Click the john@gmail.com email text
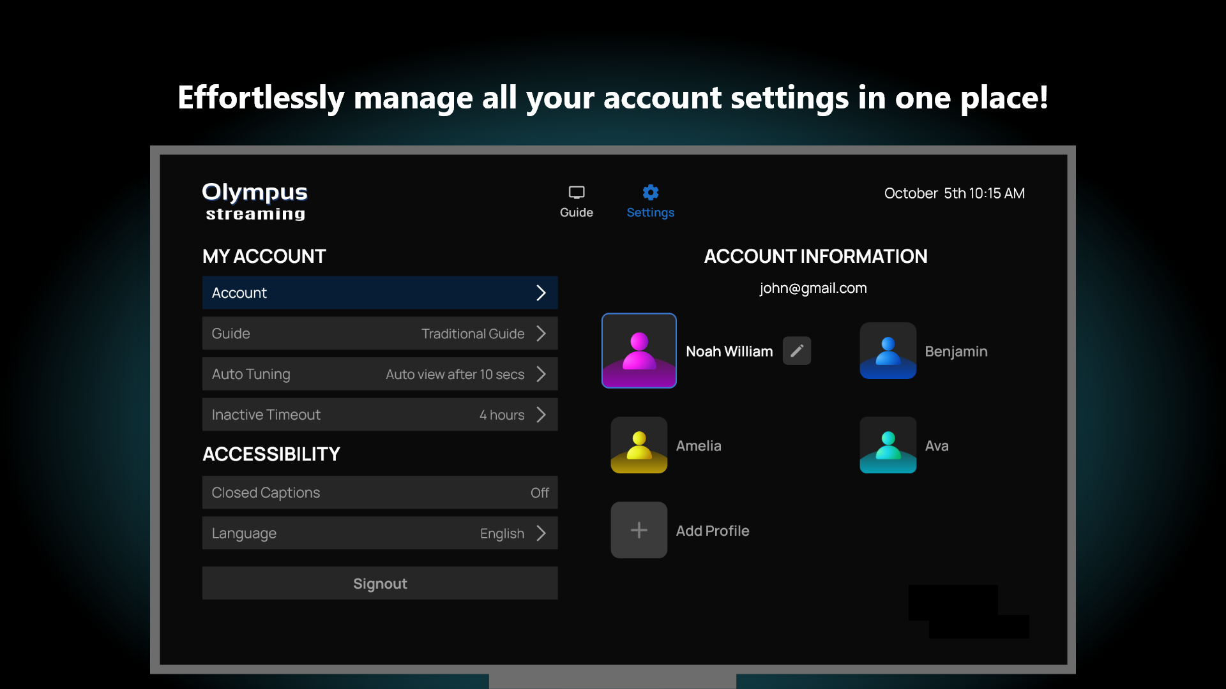The width and height of the screenshot is (1226, 689). click(813, 288)
